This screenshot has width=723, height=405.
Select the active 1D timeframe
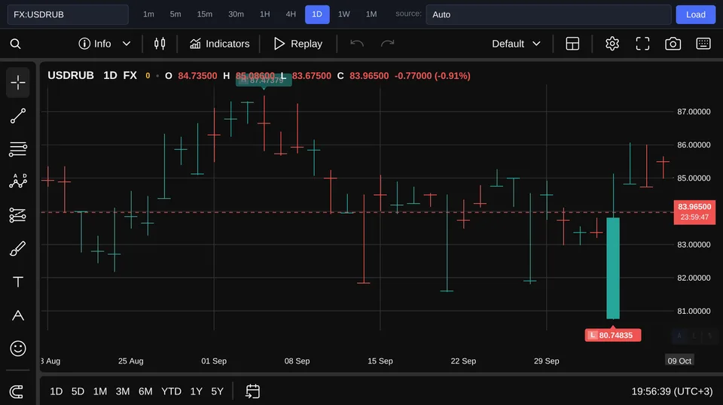pyautogui.click(x=317, y=14)
